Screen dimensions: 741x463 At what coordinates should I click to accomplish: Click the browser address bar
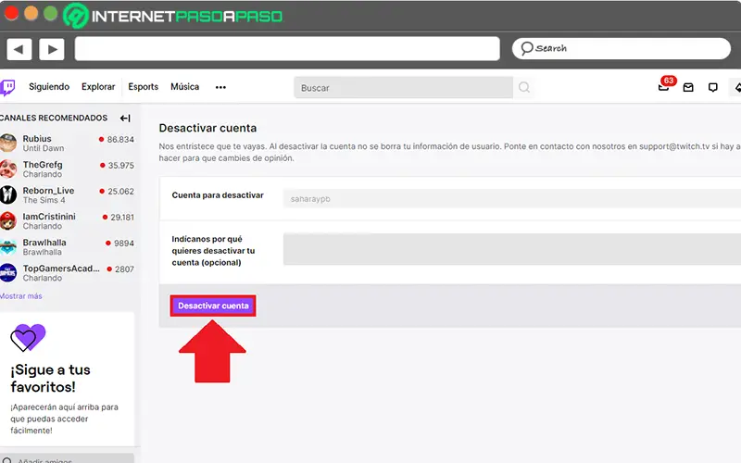[287, 49]
